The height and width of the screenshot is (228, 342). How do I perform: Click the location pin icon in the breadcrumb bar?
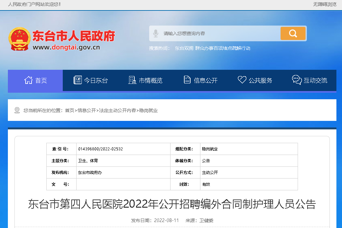tap(17, 110)
